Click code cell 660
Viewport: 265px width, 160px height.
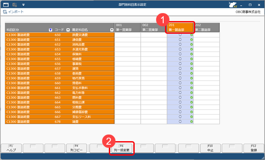[x=57, y=83]
